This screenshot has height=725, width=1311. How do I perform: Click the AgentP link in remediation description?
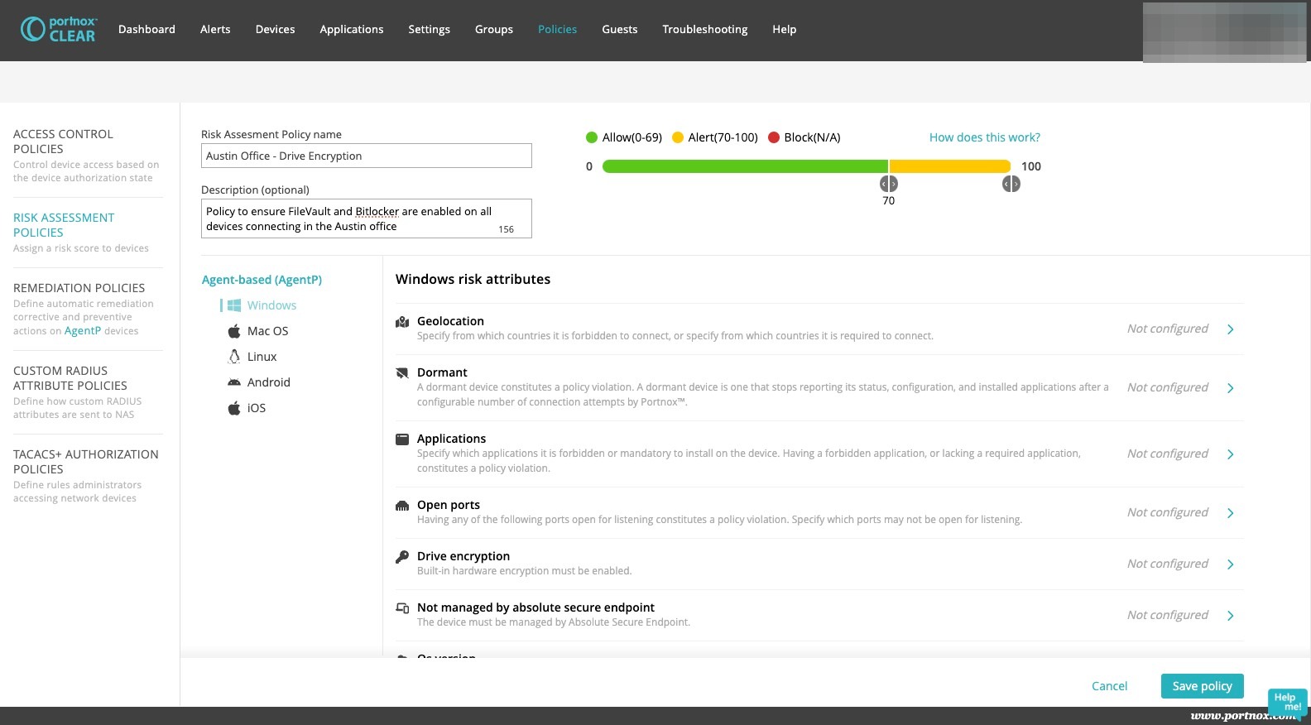(x=83, y=331)
